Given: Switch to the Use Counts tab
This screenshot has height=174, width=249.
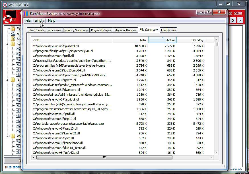Looking at the screenshot, I should 36,30.
